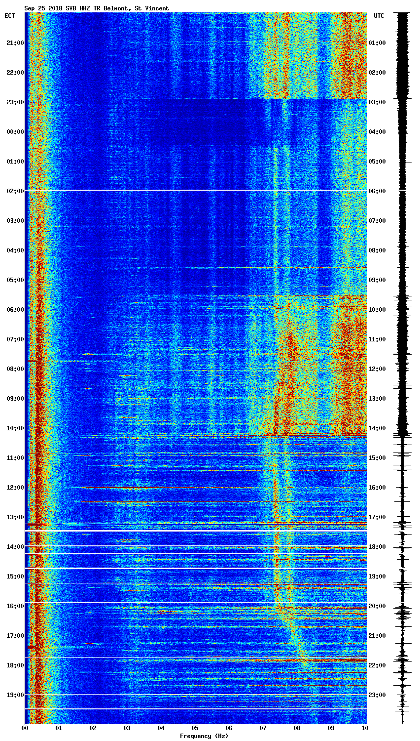Select the UTC axis '07:00' time label

coord(377,221)
